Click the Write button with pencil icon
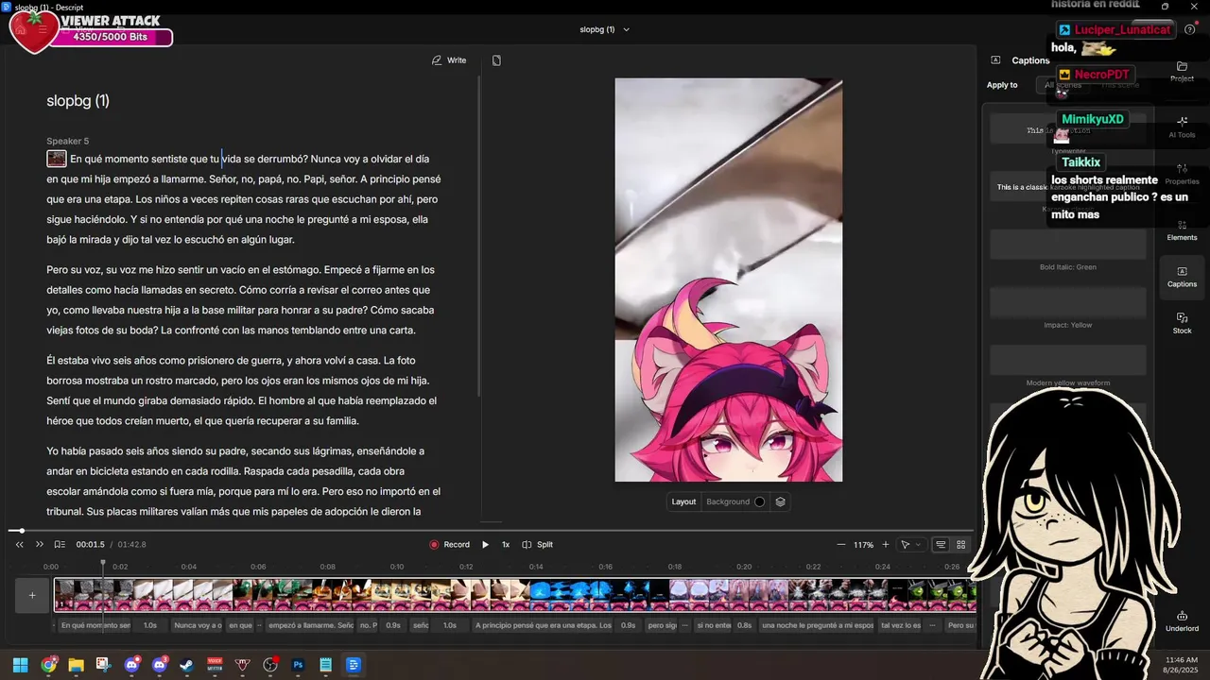 click(449, 60)
